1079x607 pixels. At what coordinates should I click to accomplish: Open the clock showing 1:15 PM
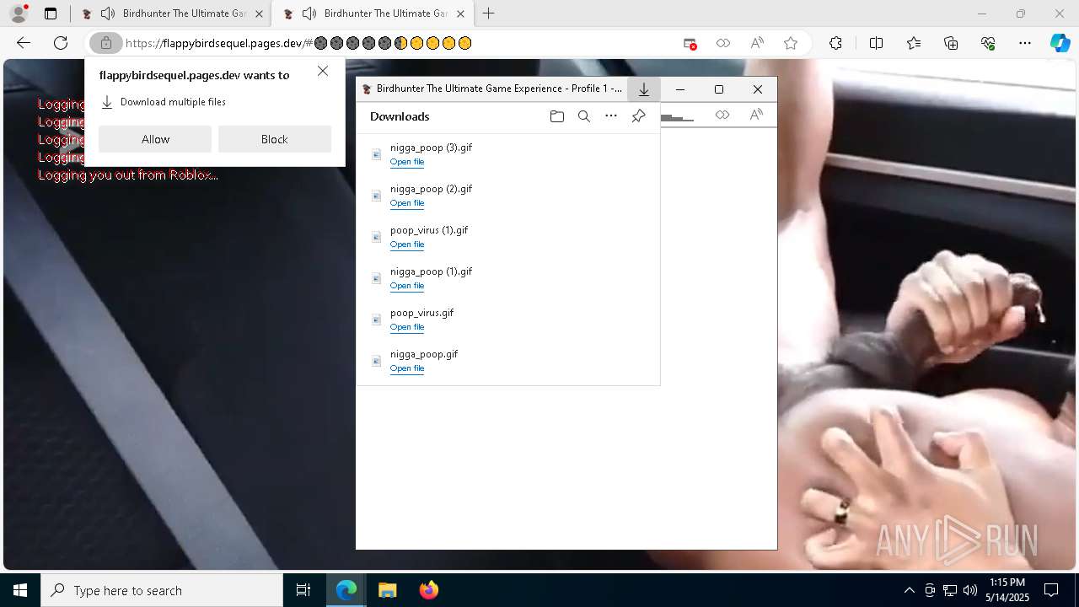[x=1007, y=590]
